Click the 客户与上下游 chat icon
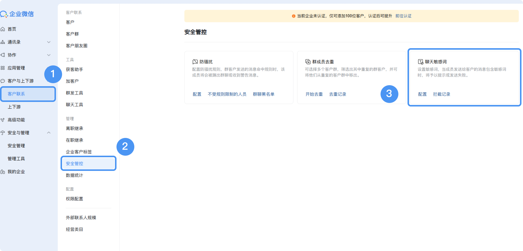Screen dimensions: 523x251 3,81
